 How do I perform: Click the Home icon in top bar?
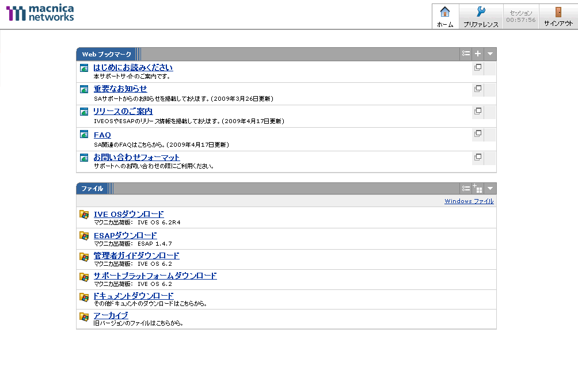point(444,12)
